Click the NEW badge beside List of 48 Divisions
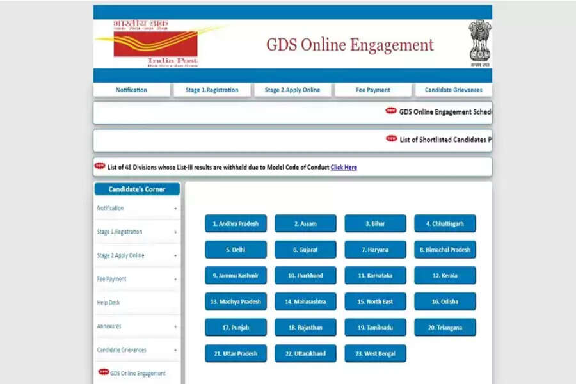 (100, 166)
